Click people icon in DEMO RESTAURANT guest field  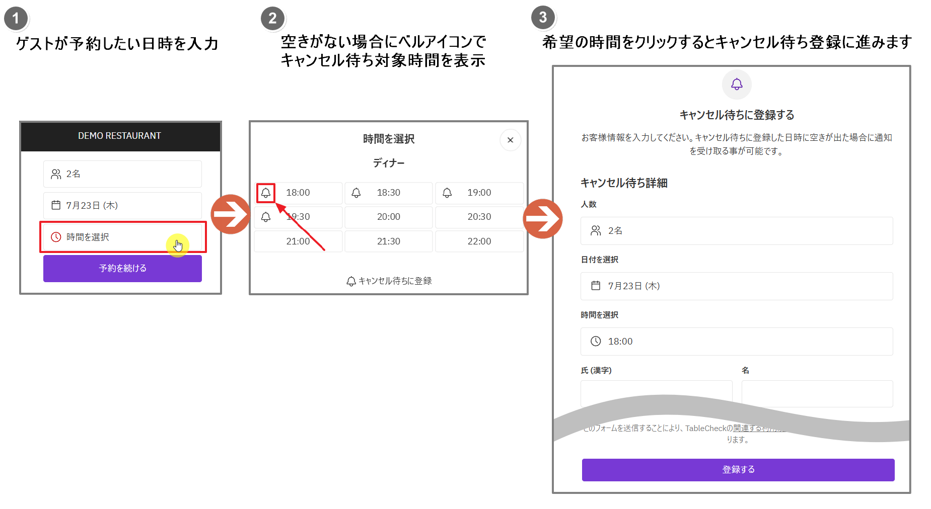pos(56,174)
